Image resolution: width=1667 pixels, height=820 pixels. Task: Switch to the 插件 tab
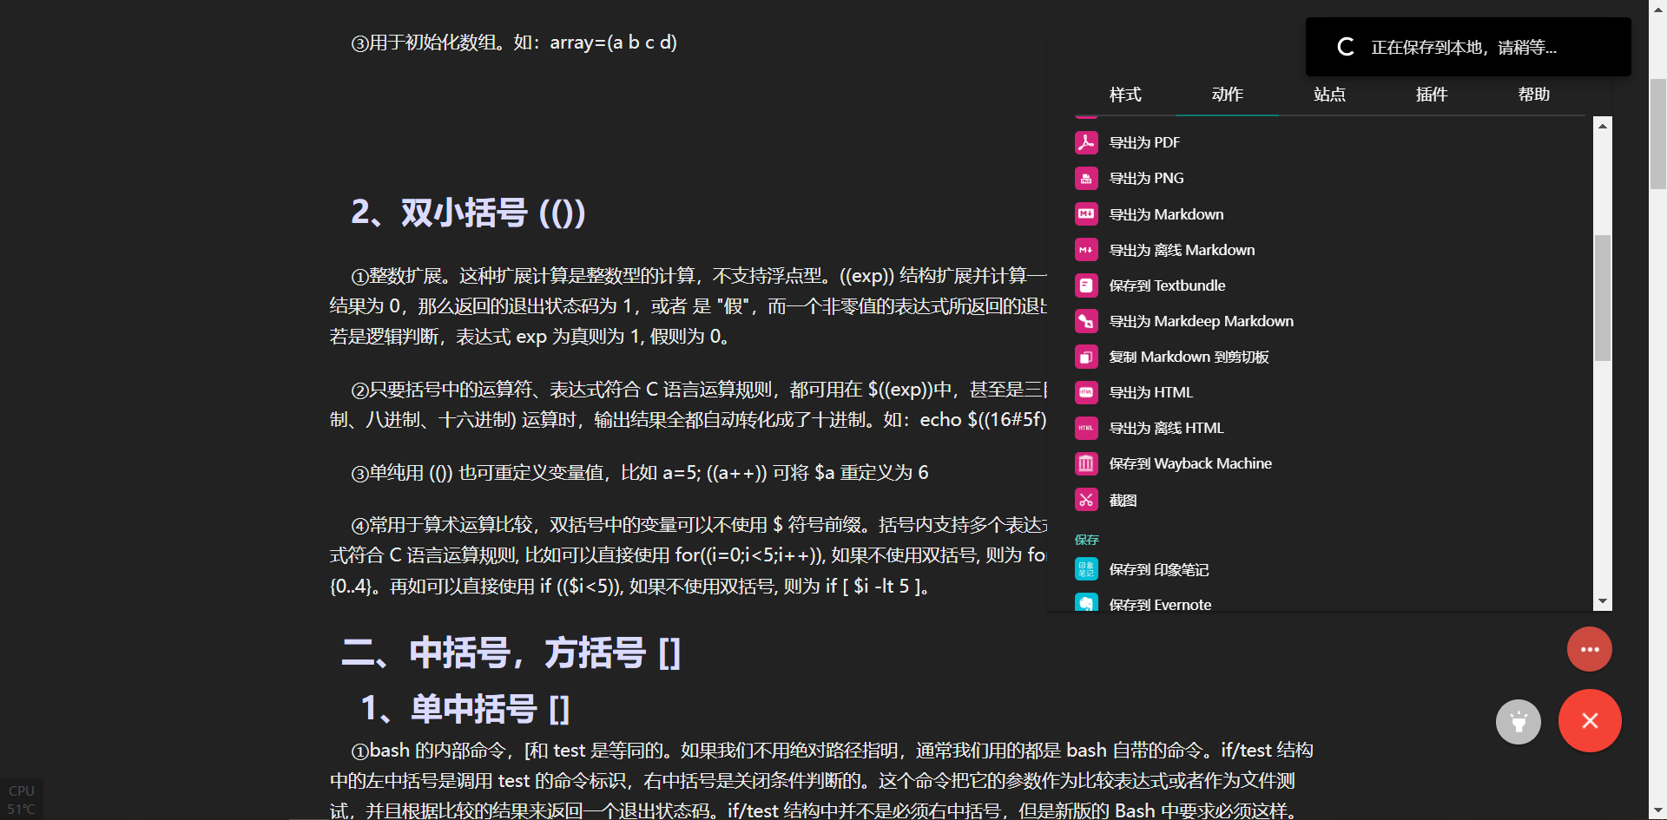[x=1432, y=95]
